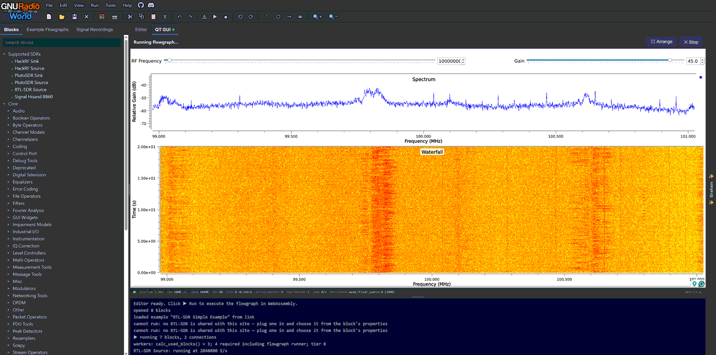The image size is (716, 355).
Task: Open the Discord icon link
Action: 151,5
